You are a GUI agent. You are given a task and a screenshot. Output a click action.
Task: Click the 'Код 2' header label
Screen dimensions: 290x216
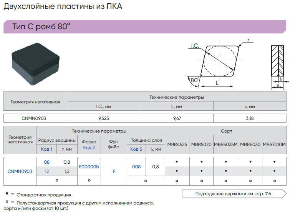coord(89,148)
